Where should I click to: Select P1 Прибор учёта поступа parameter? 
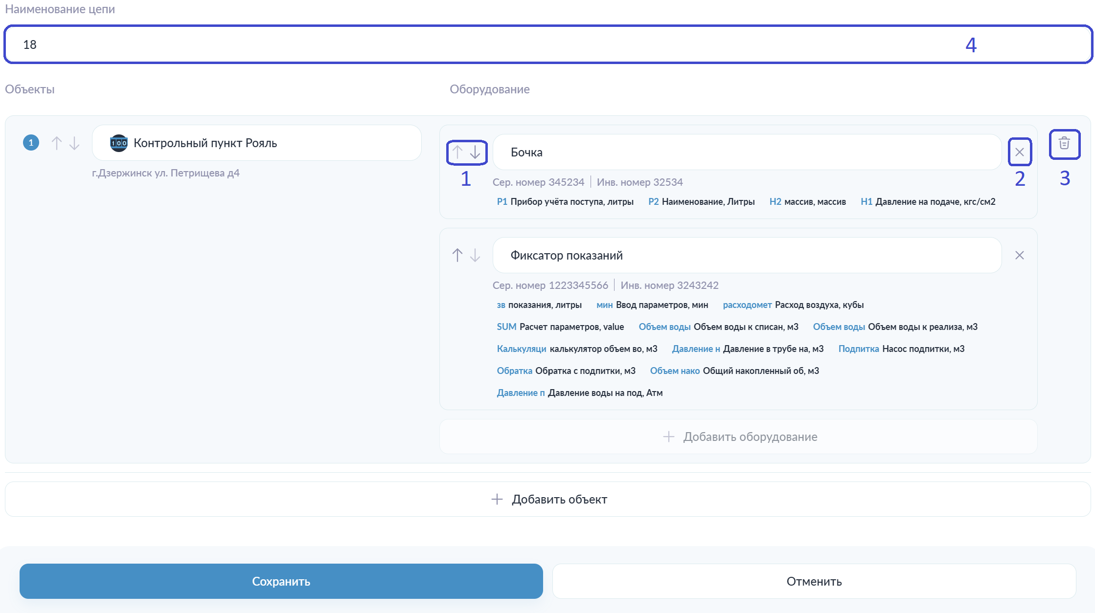565,202
